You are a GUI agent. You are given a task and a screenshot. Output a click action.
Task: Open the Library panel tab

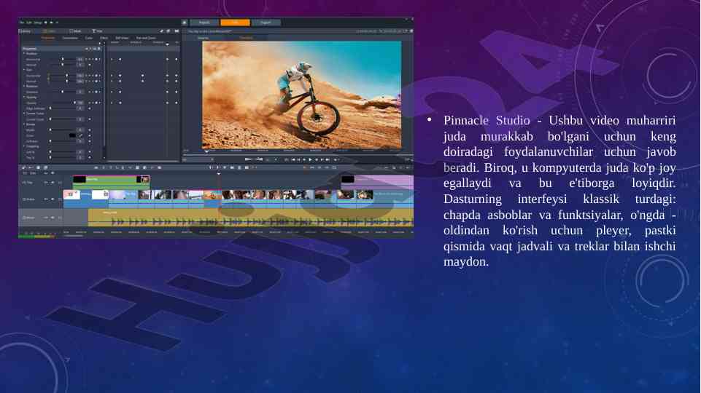[x=26, y=31]
